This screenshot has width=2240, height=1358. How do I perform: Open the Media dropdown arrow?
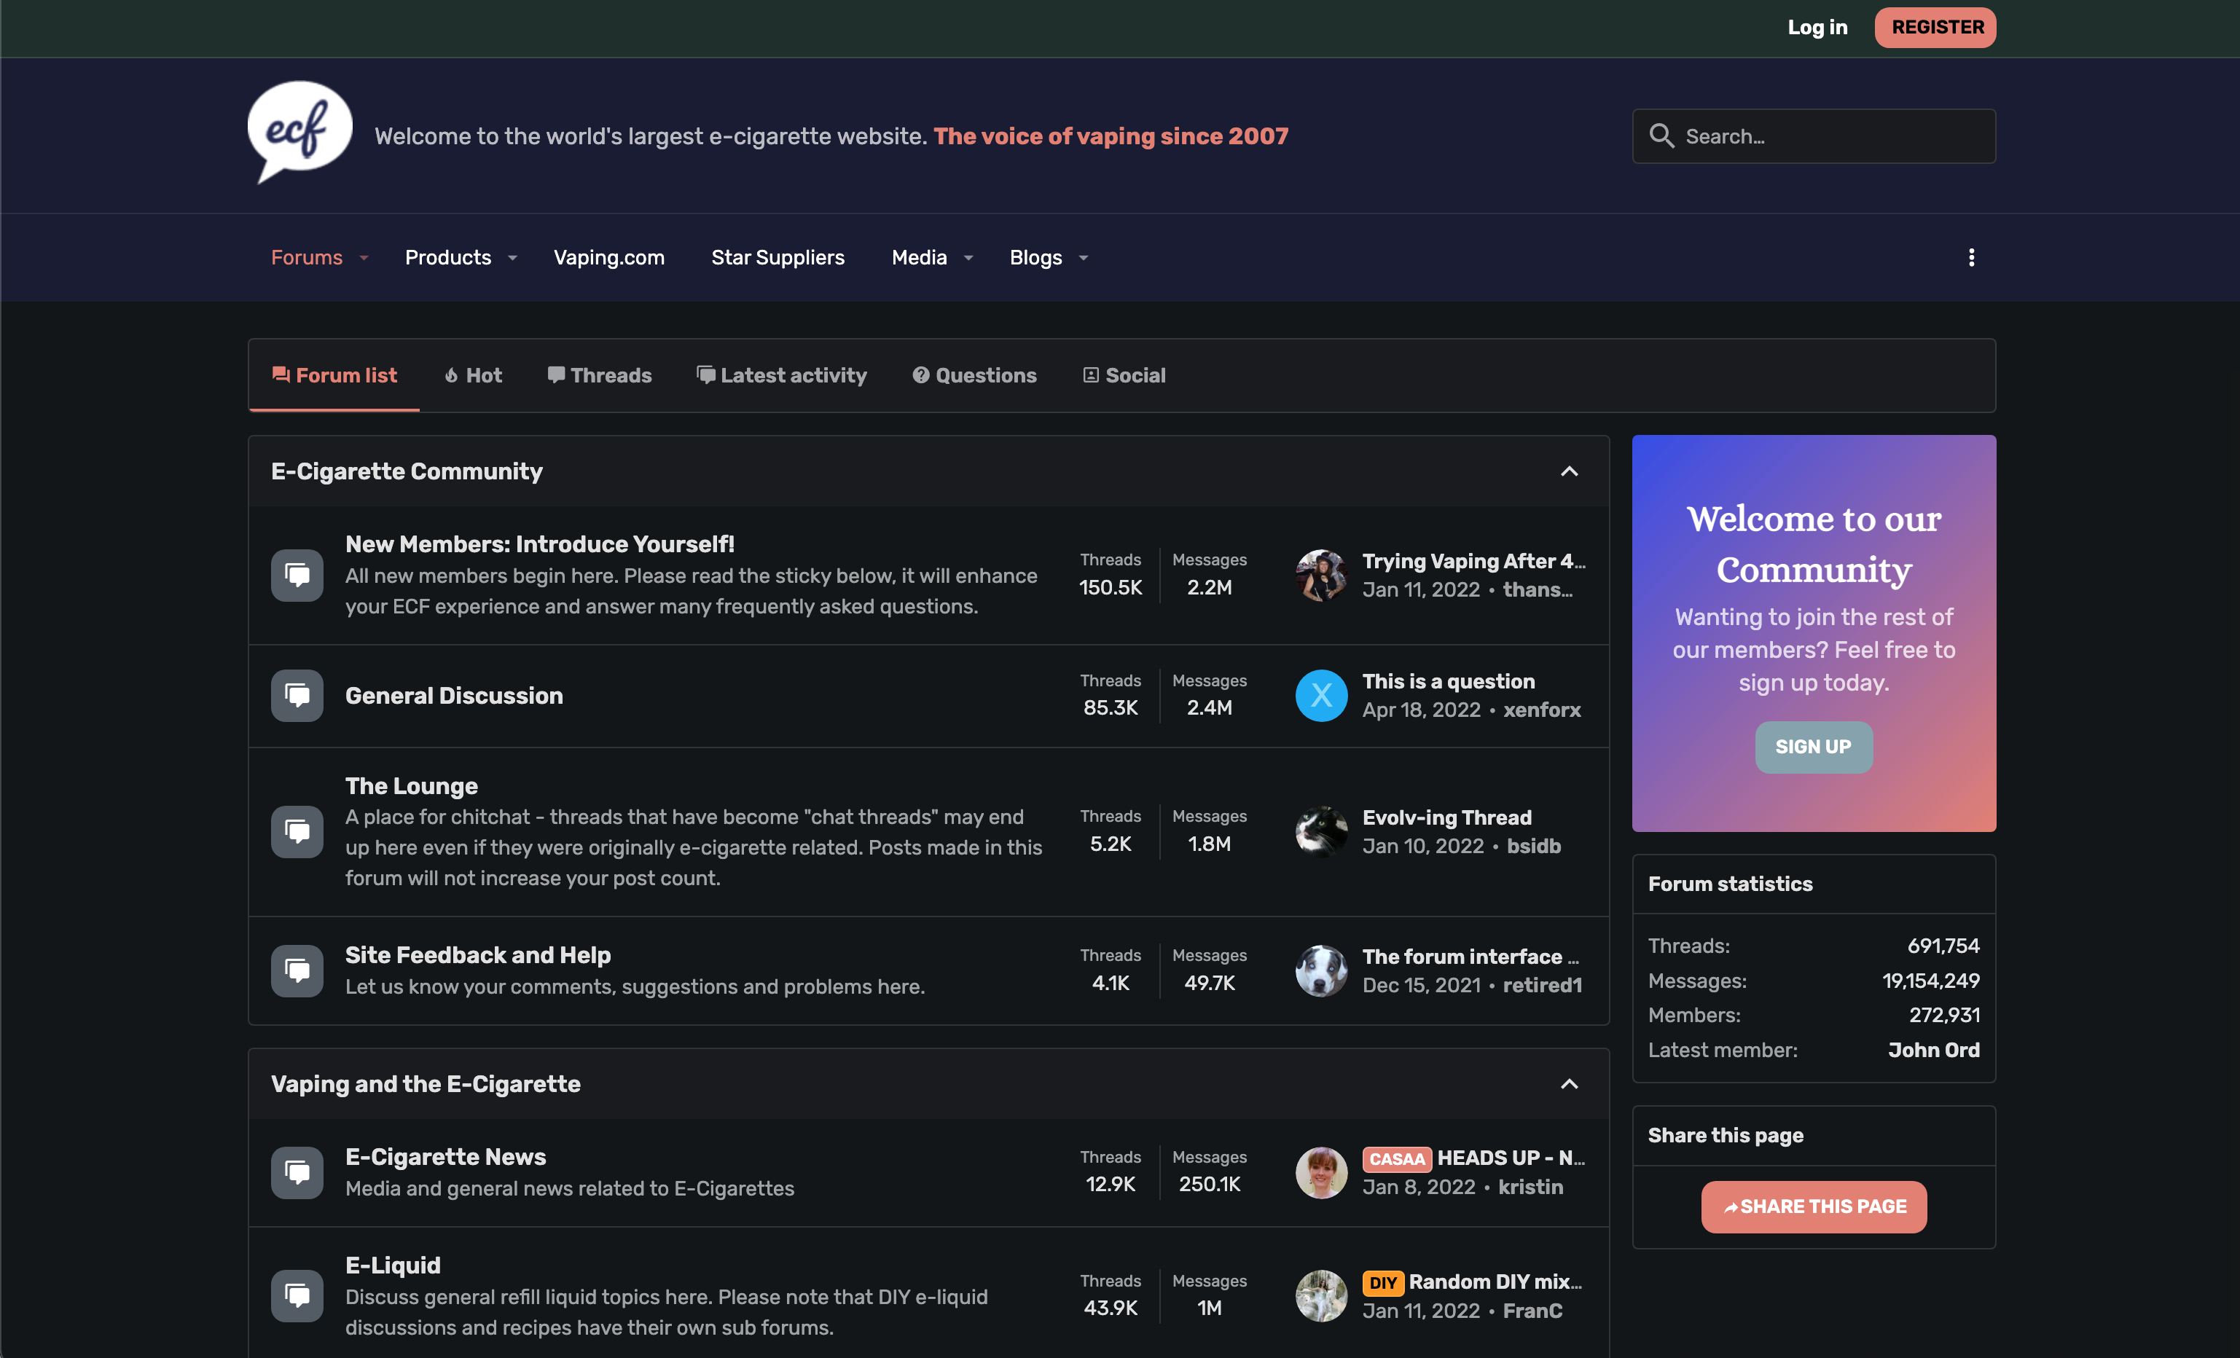tap(968, 258)
